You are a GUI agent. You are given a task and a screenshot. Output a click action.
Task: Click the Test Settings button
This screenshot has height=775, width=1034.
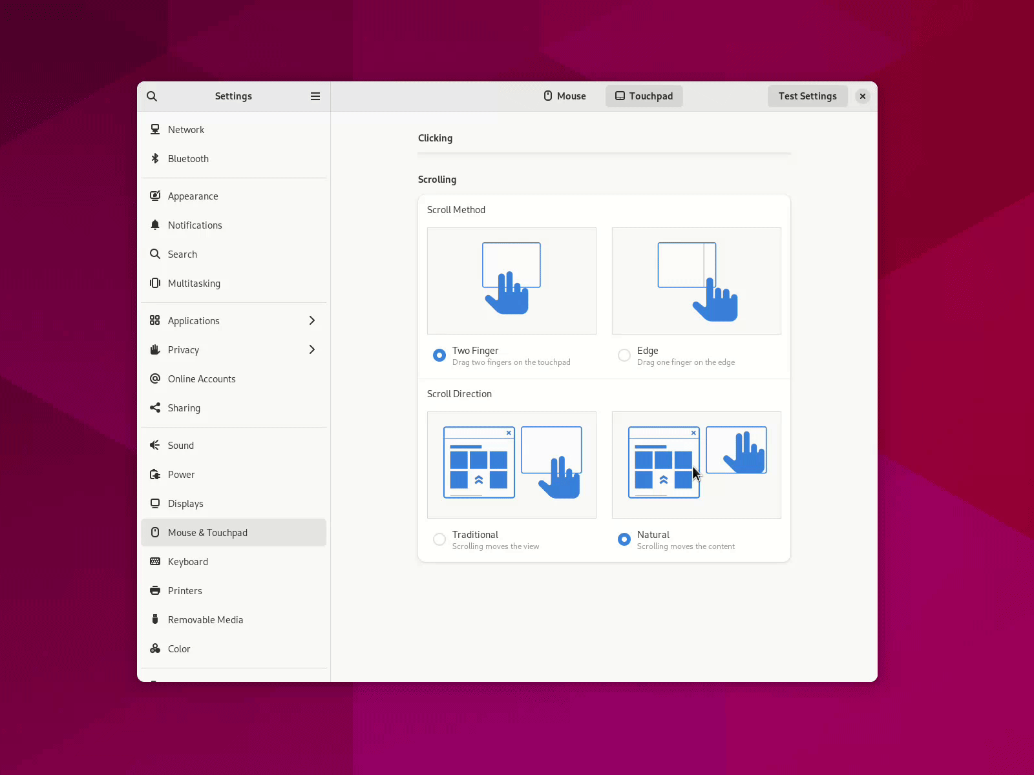(807, 96)
